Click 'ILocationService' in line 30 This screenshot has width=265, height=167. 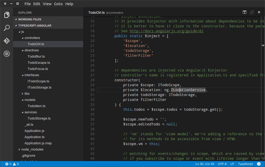(x=188, y=90)
